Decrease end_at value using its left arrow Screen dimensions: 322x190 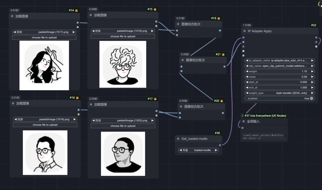(x=247, y=88)
